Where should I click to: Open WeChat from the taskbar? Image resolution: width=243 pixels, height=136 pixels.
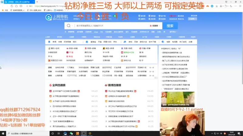point(71,134)
